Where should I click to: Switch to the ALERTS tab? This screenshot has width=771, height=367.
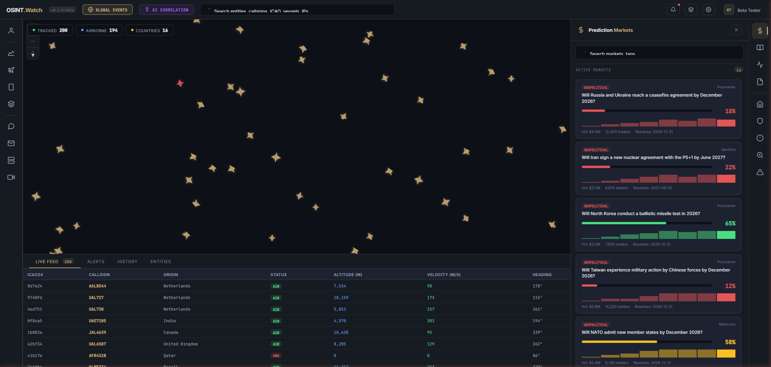96,261
